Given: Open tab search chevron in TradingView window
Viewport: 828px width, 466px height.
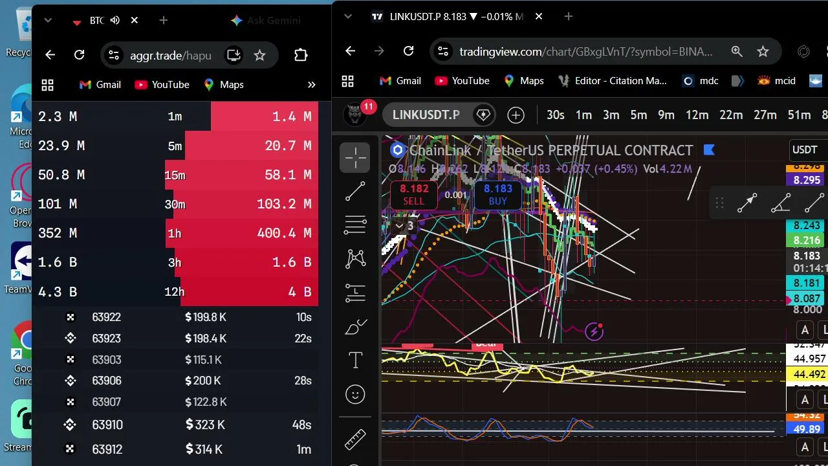Looking at the screenshot, I should [x=347, y=17].
